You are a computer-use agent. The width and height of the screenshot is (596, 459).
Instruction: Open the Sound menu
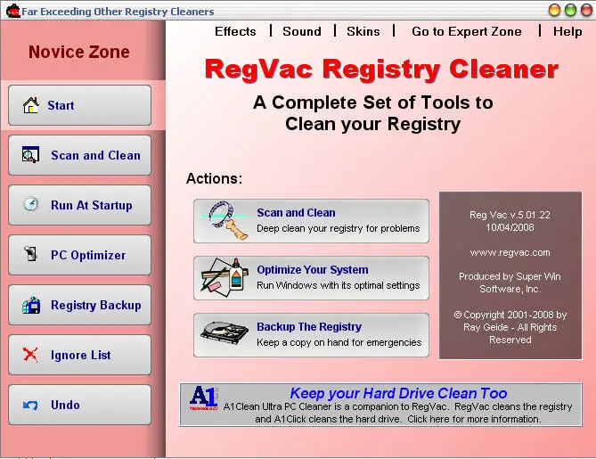tap(302, 31)
